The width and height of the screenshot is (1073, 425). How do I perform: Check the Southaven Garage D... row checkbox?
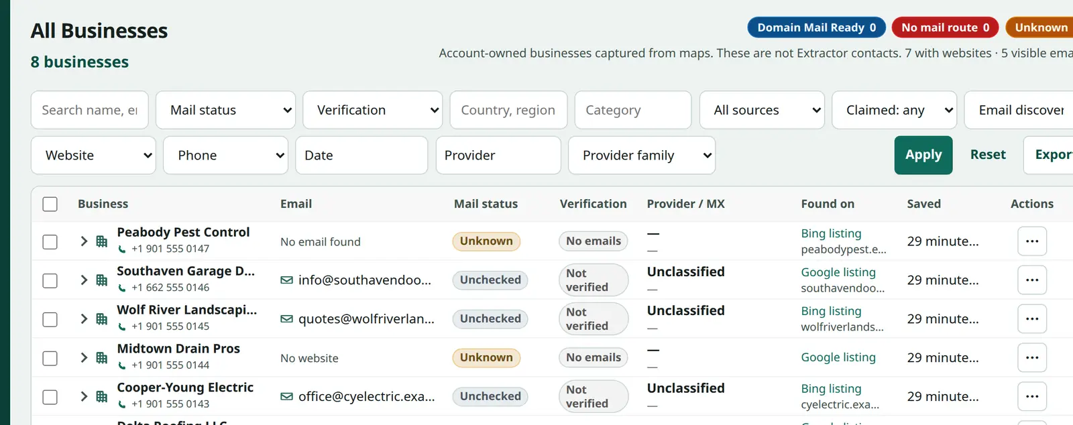50,281
